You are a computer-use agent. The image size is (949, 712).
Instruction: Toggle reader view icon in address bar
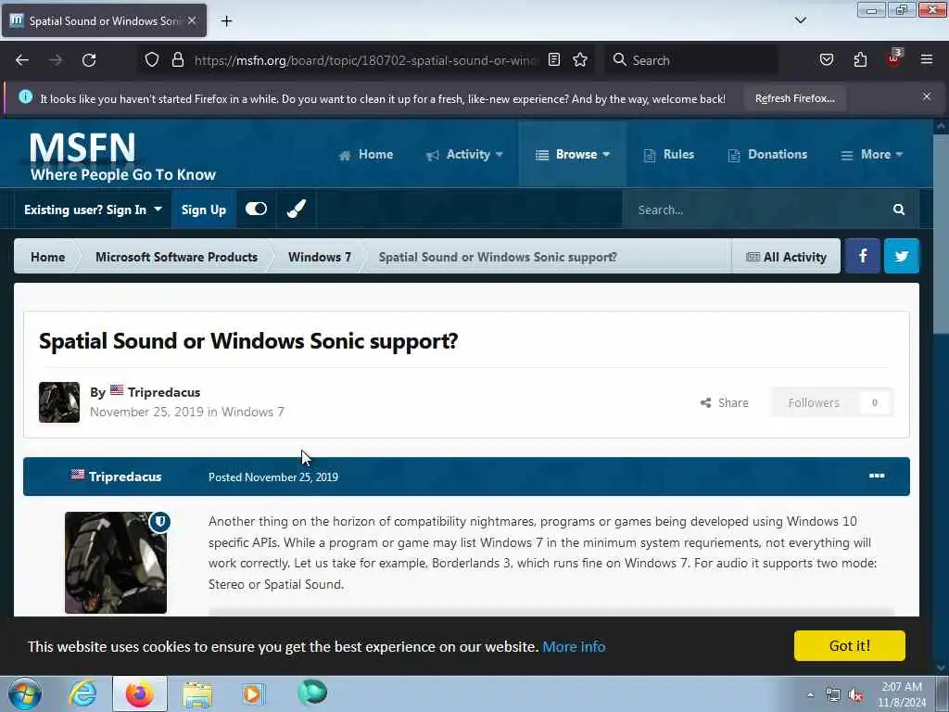point(554,59)
